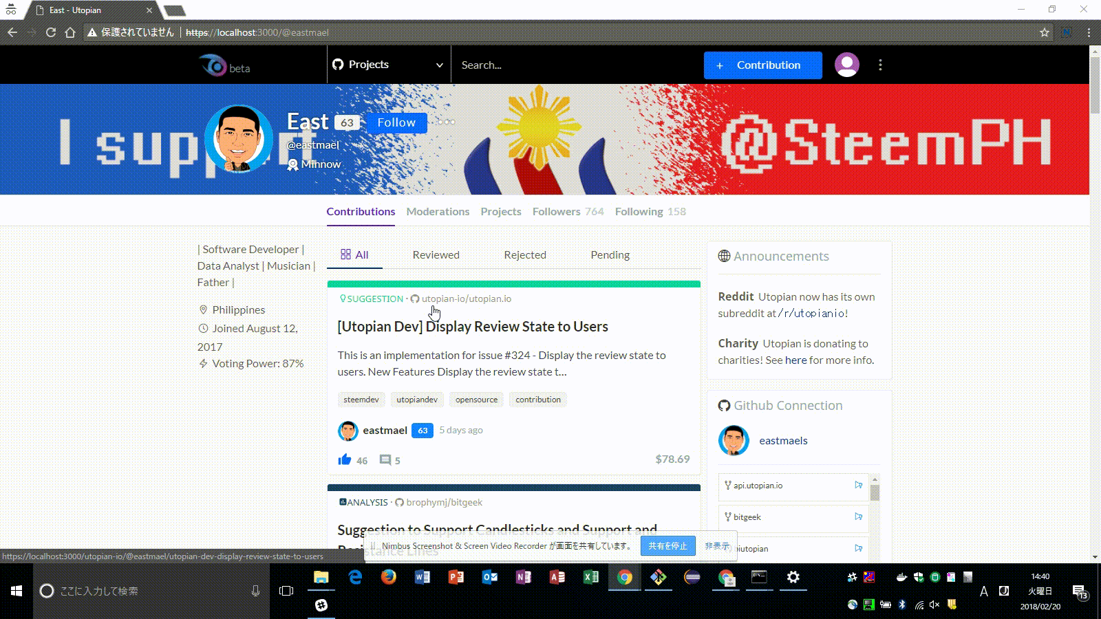Image resolution: width=1101 pixels, height=619 pixels.
Task: Open the Followers 764 tab
Action: click(x=568, y=211)
